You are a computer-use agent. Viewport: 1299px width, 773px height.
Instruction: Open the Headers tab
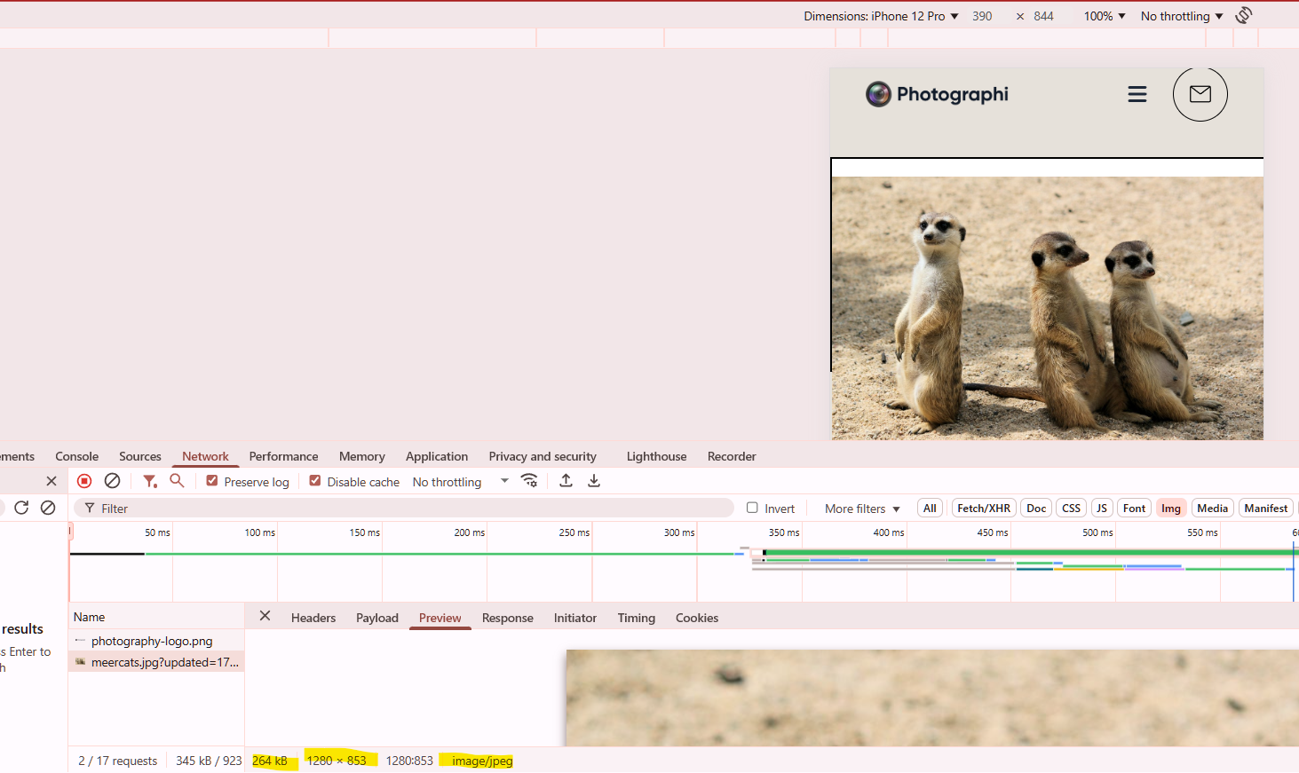click(x=313, y=618)
